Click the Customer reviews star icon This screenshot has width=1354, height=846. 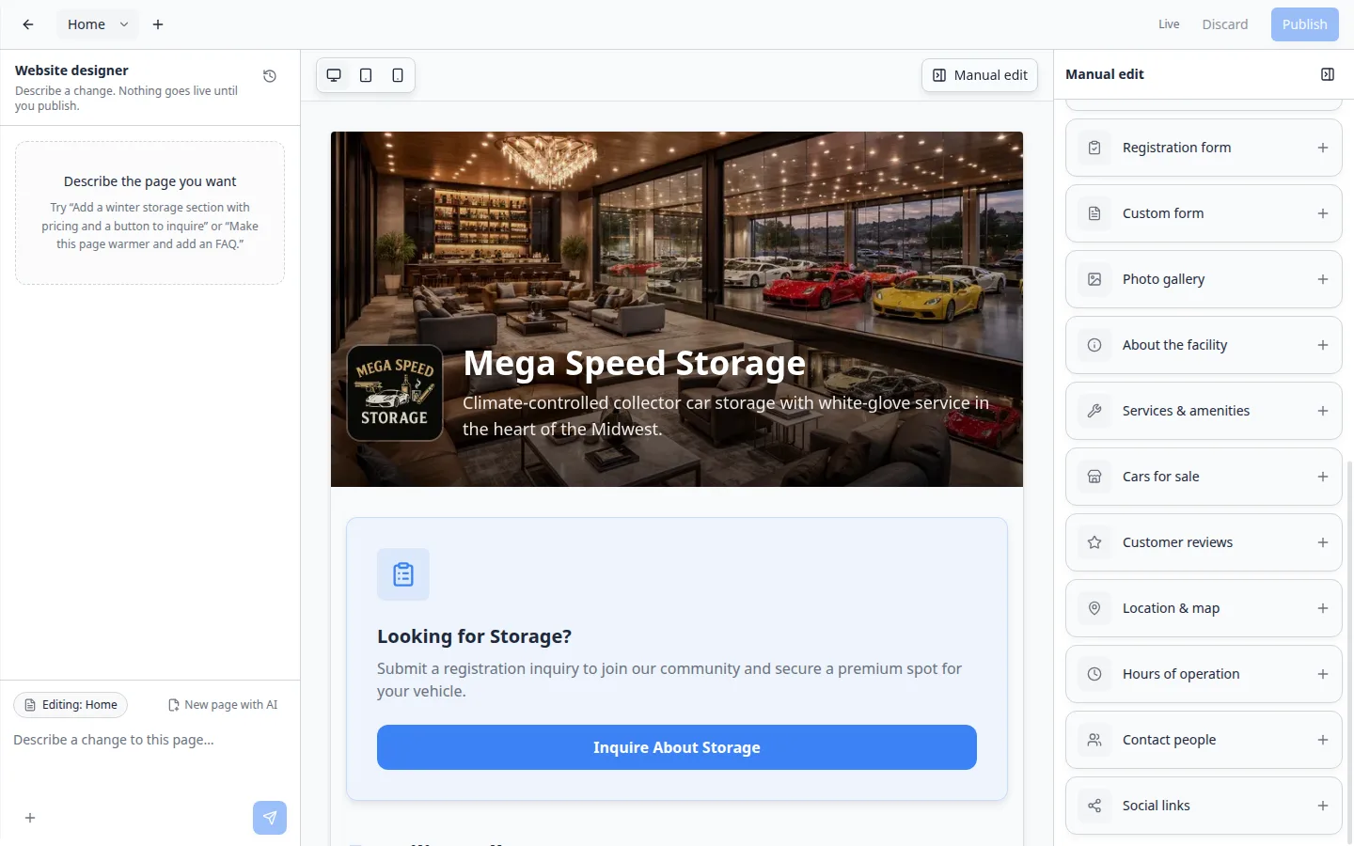click(1094, 542)
